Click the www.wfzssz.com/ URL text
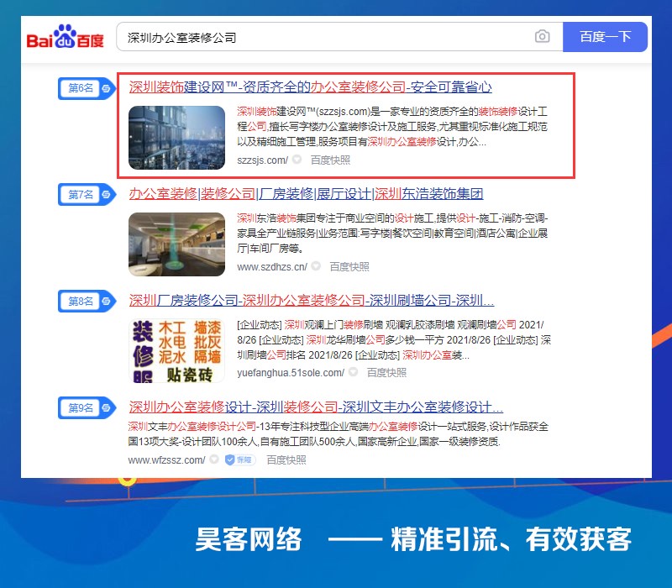The width and height of the screenshot is (672, 588). 166,460
